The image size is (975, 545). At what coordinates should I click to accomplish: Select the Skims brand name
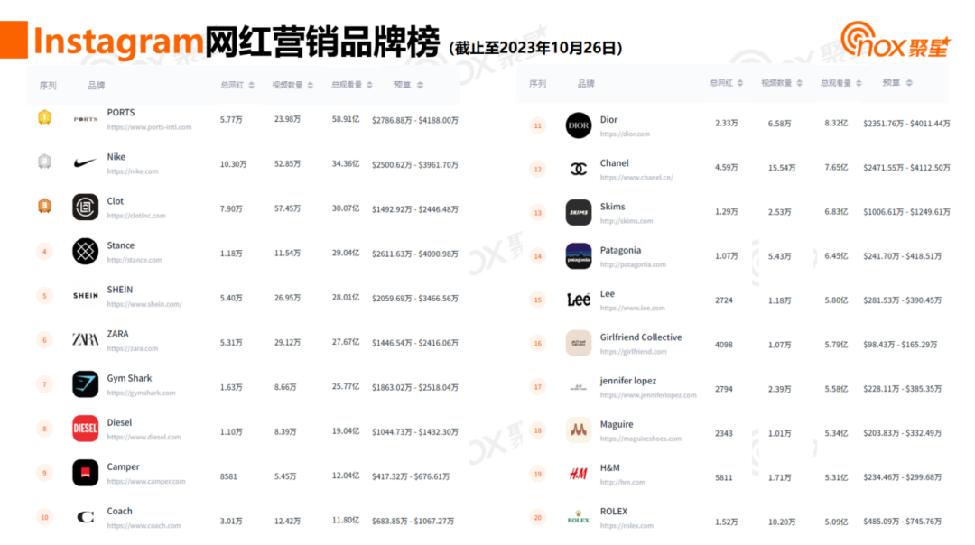(x=612, y=207)
